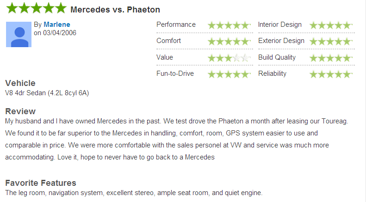The height and width of the screenshot is (202, 366).
Task: Click the reviewer avatar image
Action: pyautogui.click(x=19, y=35)
